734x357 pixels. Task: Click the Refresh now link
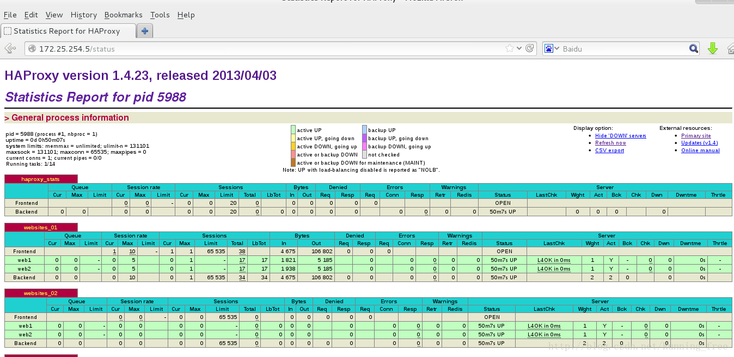[610, 143]
